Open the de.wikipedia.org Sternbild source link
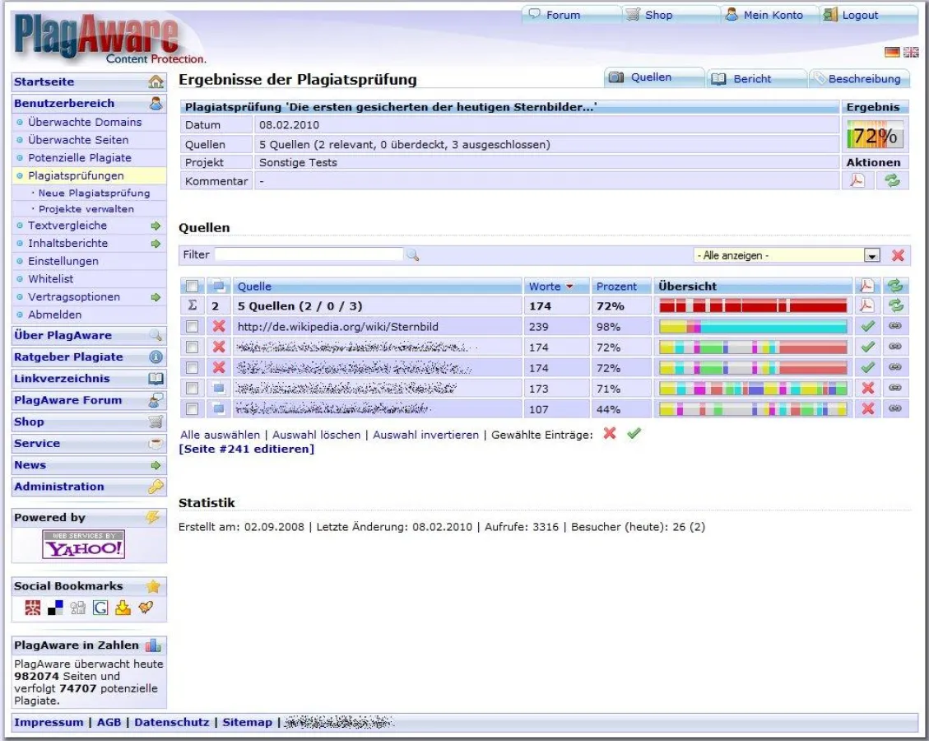This screenshot has width=929, height=741. [337, 326]
